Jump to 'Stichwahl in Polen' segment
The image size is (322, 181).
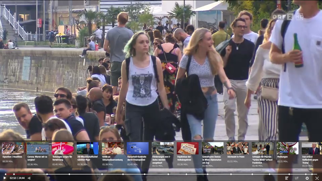click(237, 148)
